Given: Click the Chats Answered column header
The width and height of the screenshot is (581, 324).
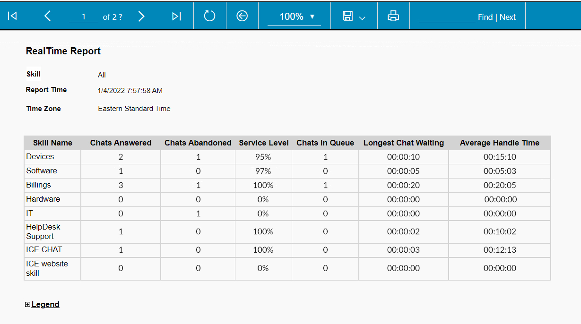Looking at the screenshot, I should pos(121,143).
